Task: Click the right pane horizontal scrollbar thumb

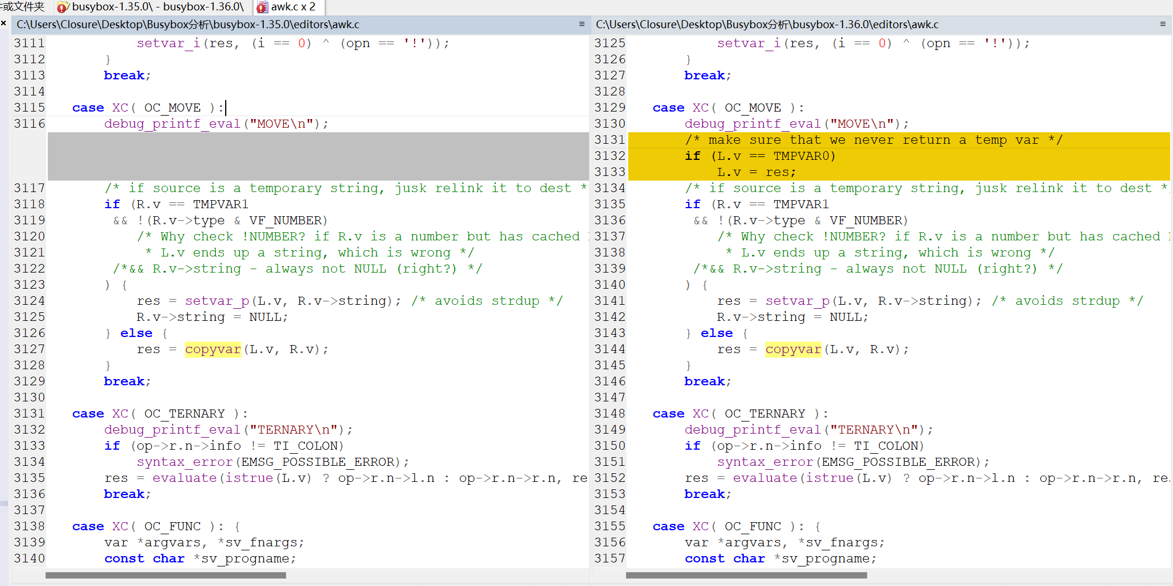Action: pyautogui.click(x=746, y=575)
